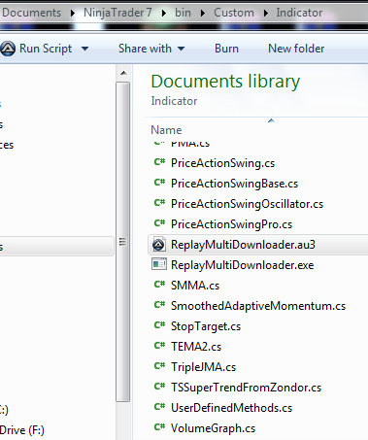Open the Run Script dropdown arrow

point(84,49)
